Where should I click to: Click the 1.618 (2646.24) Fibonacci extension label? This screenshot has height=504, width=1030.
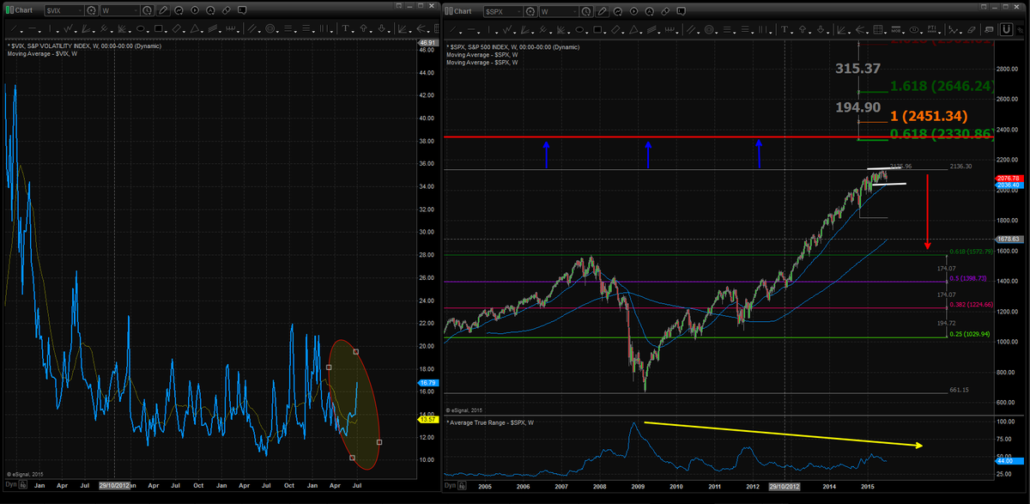[x=941, y=86]
